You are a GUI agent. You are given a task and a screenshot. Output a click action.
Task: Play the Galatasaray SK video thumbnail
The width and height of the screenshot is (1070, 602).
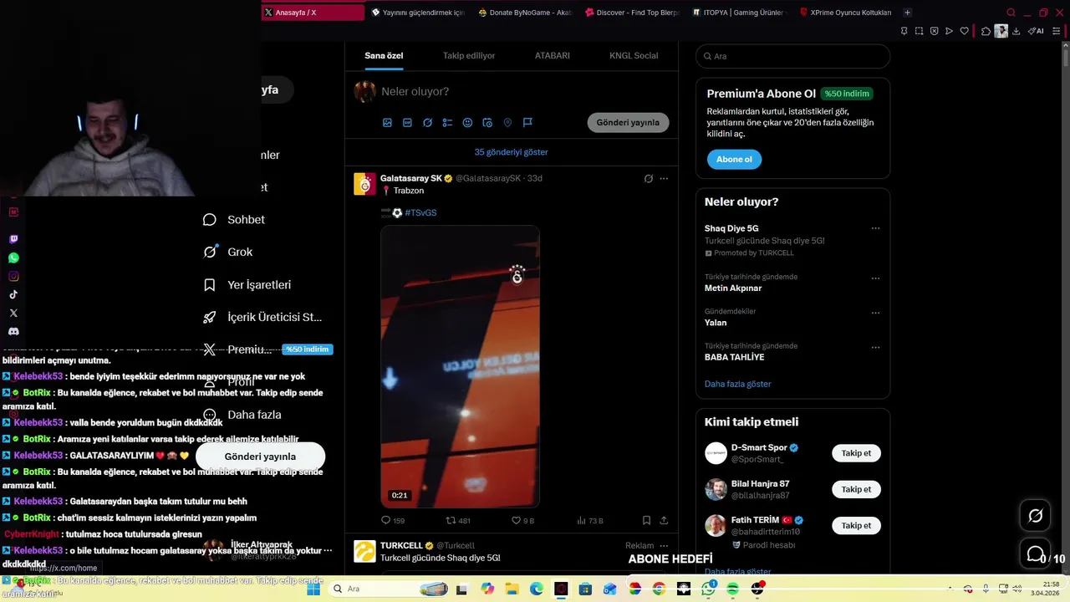[460, 366]
